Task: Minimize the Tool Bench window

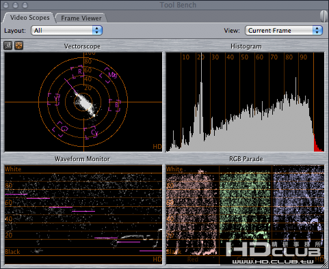Action: [x=16, y=5]
